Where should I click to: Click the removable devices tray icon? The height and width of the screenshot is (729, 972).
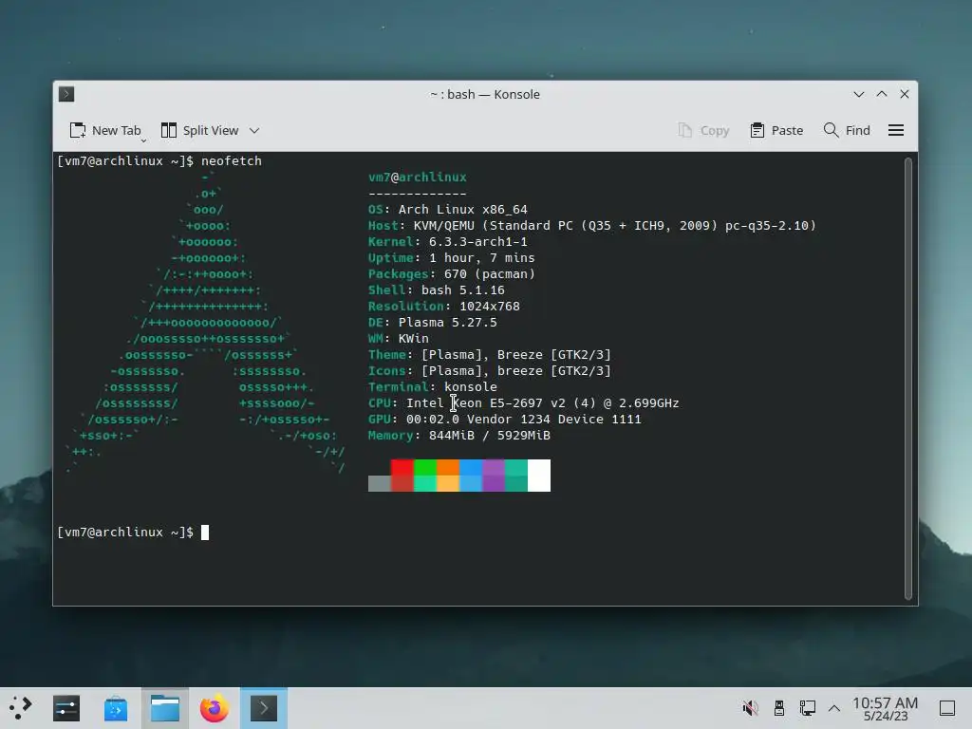(779, 708)
